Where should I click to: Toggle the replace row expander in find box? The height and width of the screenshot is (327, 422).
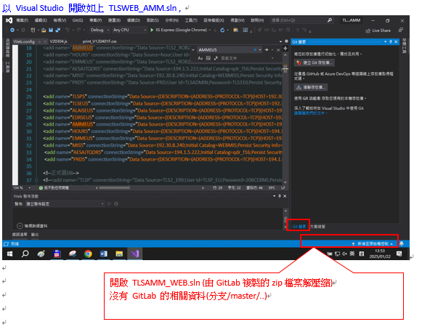193,50
